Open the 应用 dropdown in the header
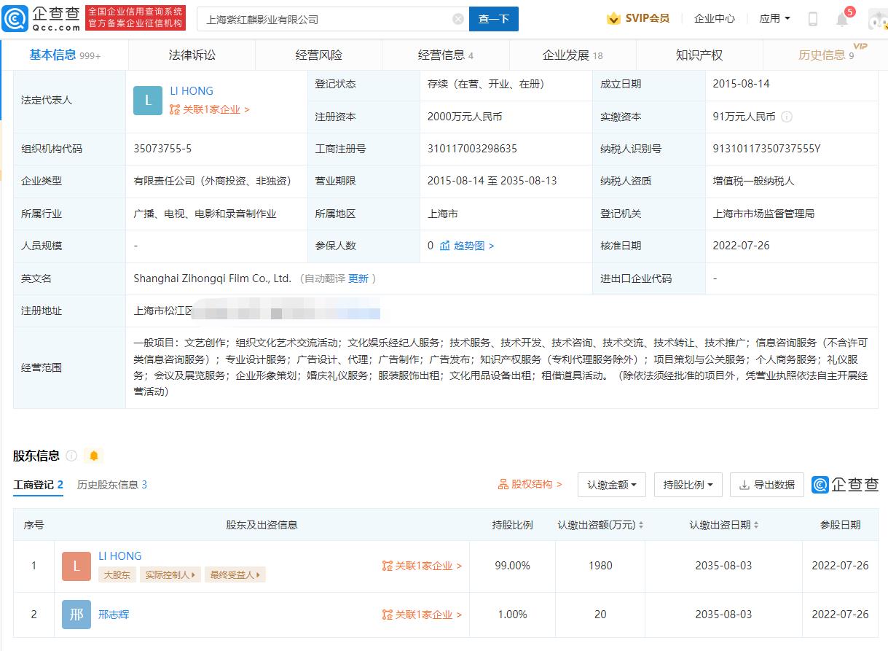This screenshot has height=651, width=888. (x=774, y=19)
